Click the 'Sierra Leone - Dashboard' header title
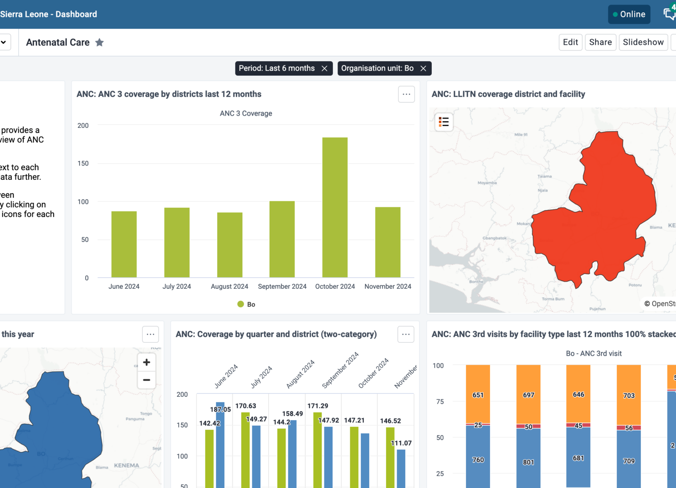Viewport: 676px width, 488px height. (x=49, y=14)
